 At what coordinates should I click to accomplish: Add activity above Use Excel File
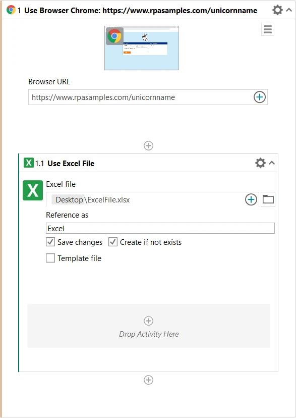148,145
